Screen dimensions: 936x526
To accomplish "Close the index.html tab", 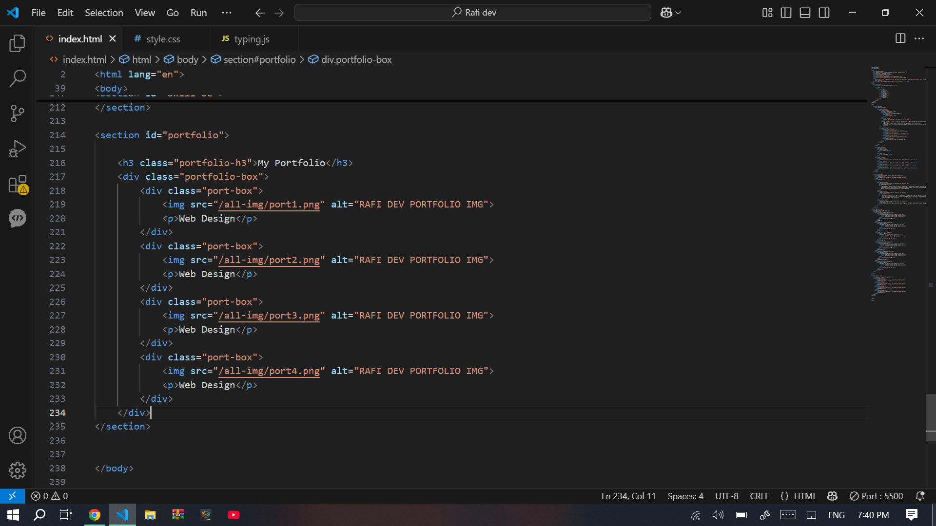I will click(113, 38).
